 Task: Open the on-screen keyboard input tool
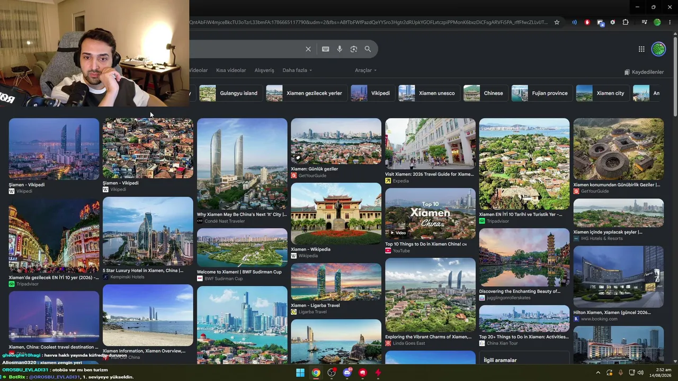pos(326,49)
